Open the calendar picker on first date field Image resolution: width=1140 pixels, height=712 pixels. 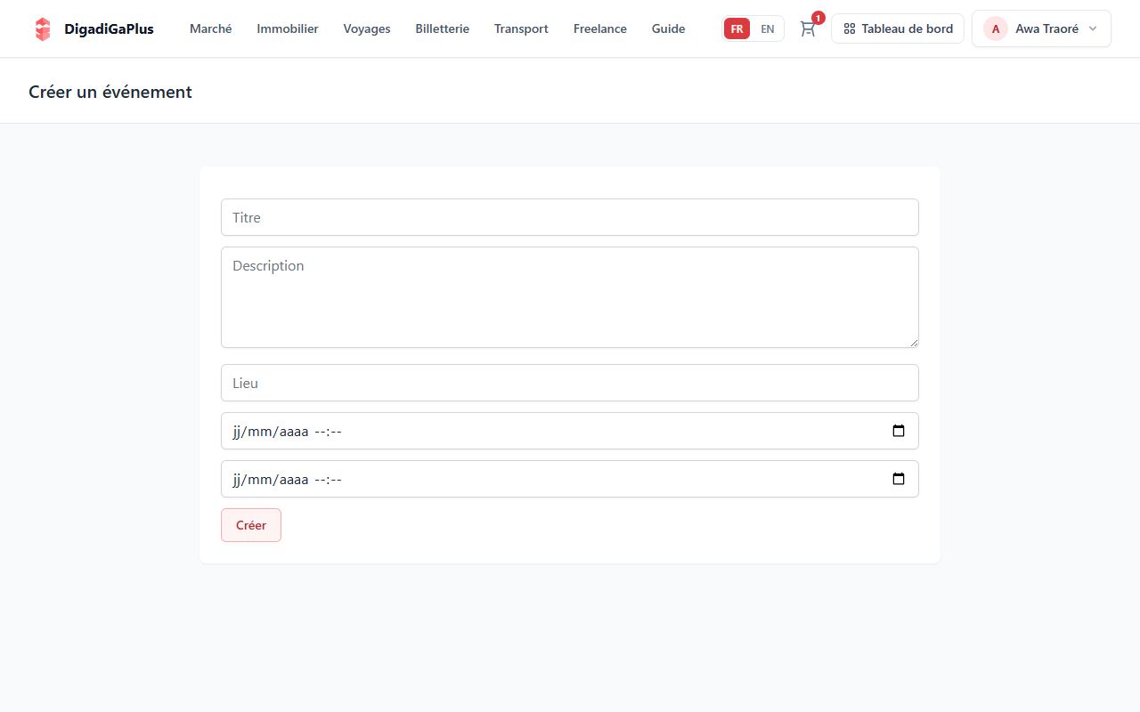899,431
